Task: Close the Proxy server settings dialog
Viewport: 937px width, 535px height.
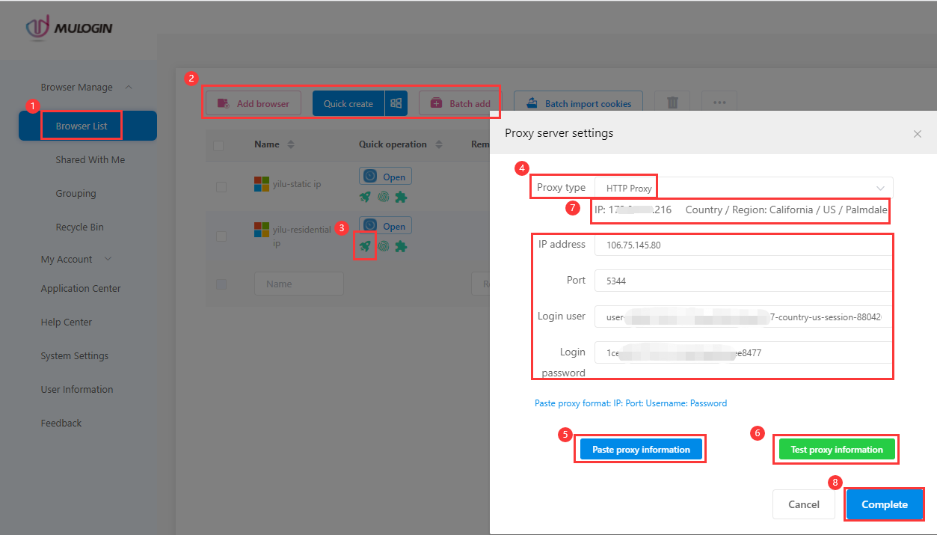Action: [x=918, y=134]
